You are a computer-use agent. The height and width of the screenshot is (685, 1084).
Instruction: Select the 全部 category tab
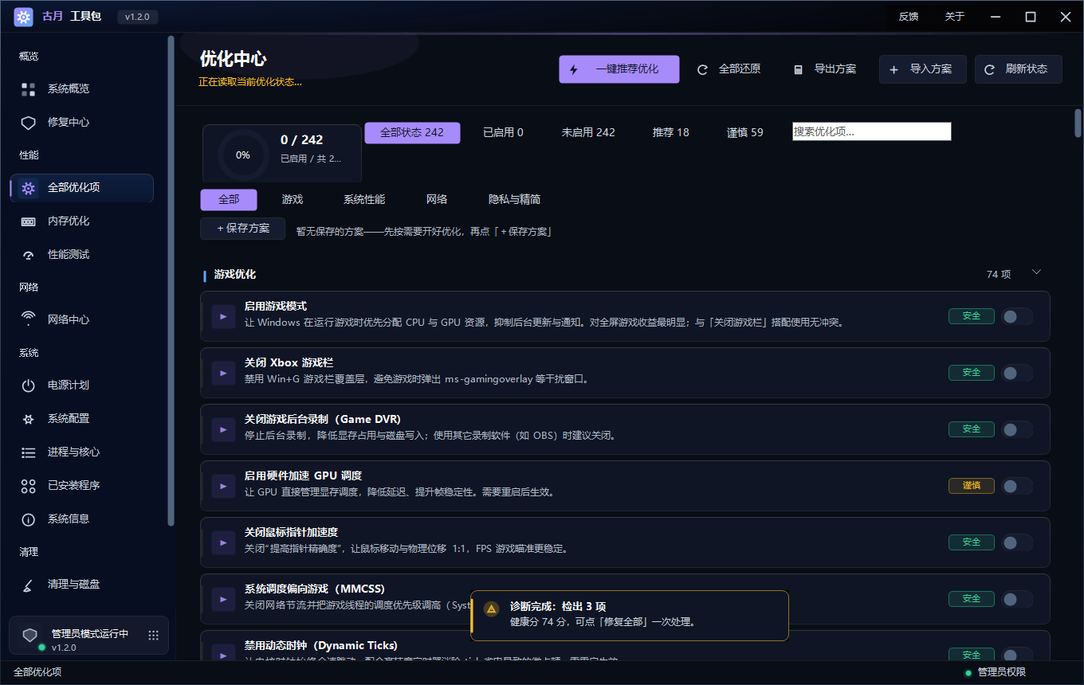coord(229,199)
